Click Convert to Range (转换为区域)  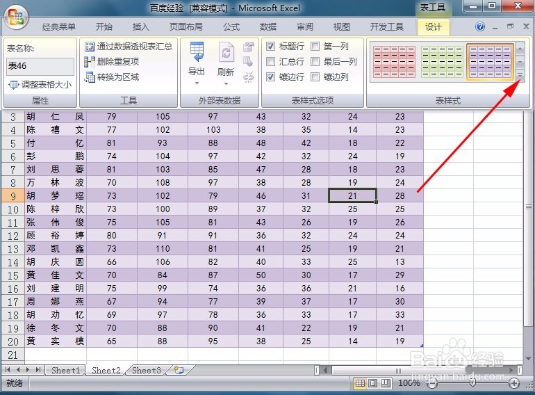(x=112, y=76)
